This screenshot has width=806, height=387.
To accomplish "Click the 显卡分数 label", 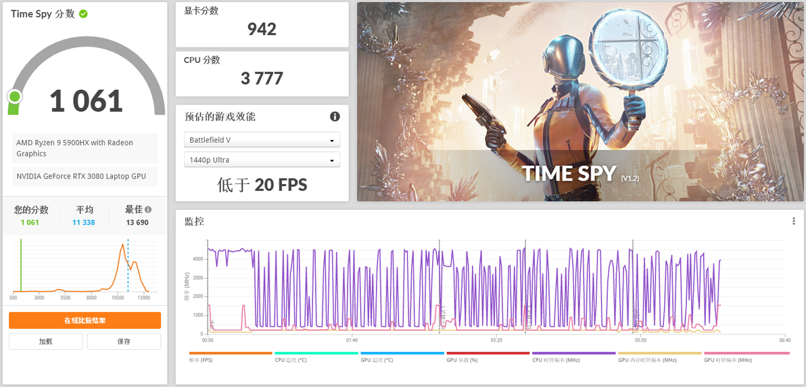I will click(201, 11).
